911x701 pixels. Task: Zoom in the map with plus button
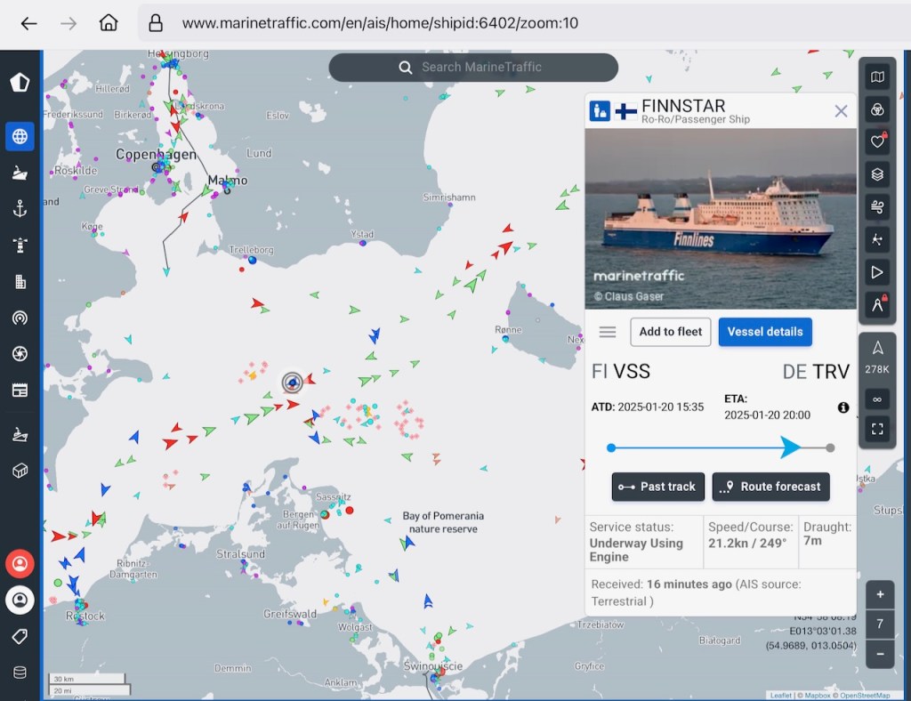point(880,594)
